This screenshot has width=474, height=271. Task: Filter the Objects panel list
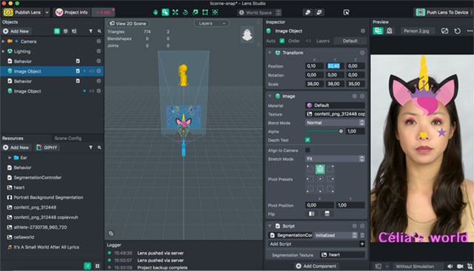pyautogui.click(x=90, y=31)
